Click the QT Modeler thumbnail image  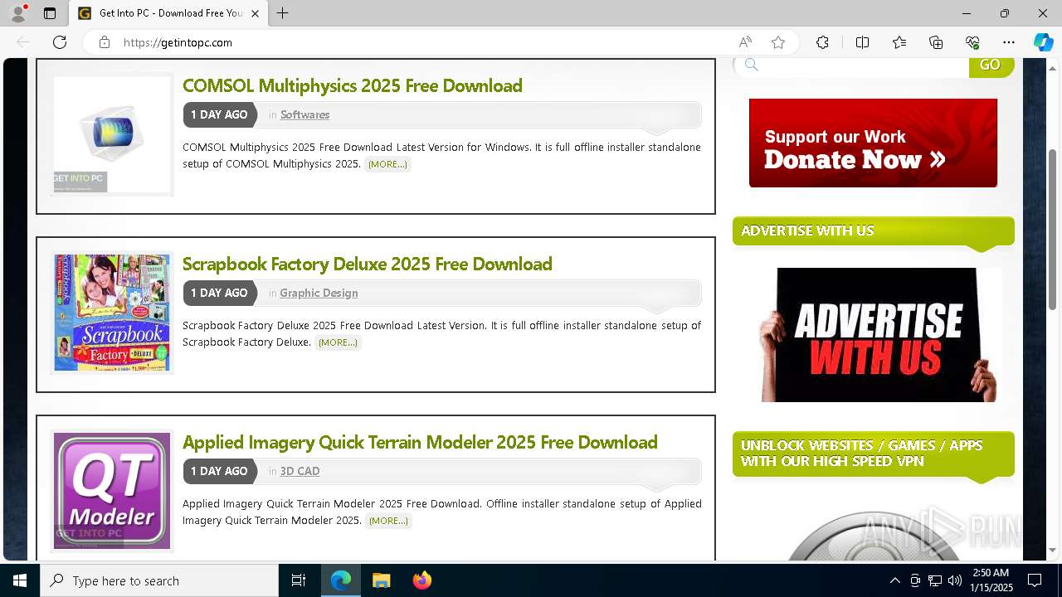112,491
